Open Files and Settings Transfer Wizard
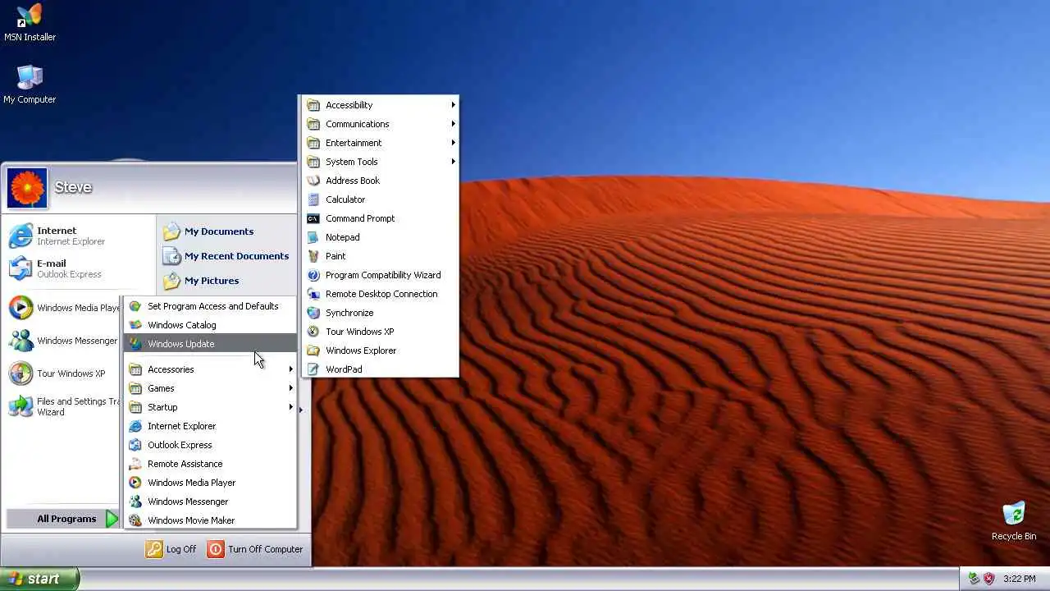The width and height of the screenshot is (1050, 591). point(62,406)
